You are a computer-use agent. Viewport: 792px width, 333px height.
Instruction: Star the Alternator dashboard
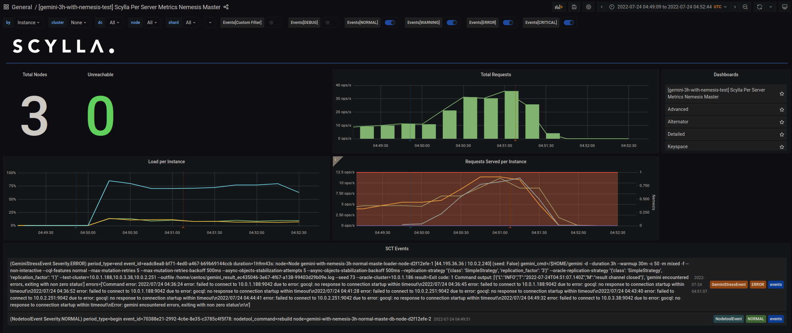[782, 122]
